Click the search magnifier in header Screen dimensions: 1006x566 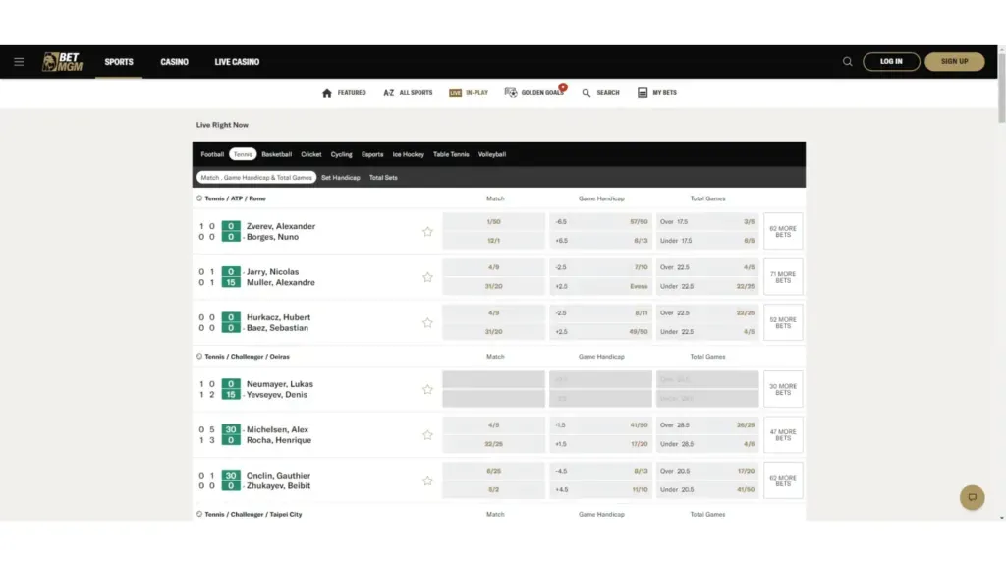click(x=847, y=62)
